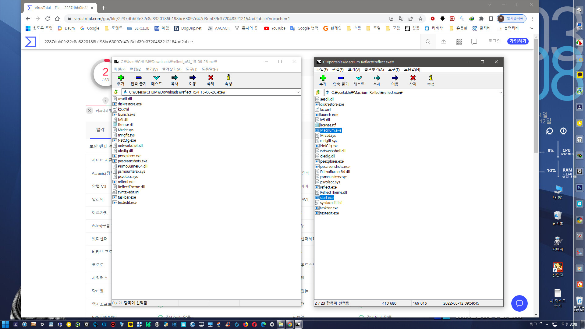Open 즐겨찾기(A) menu in right Macrium window

click(x=374, y=69)
